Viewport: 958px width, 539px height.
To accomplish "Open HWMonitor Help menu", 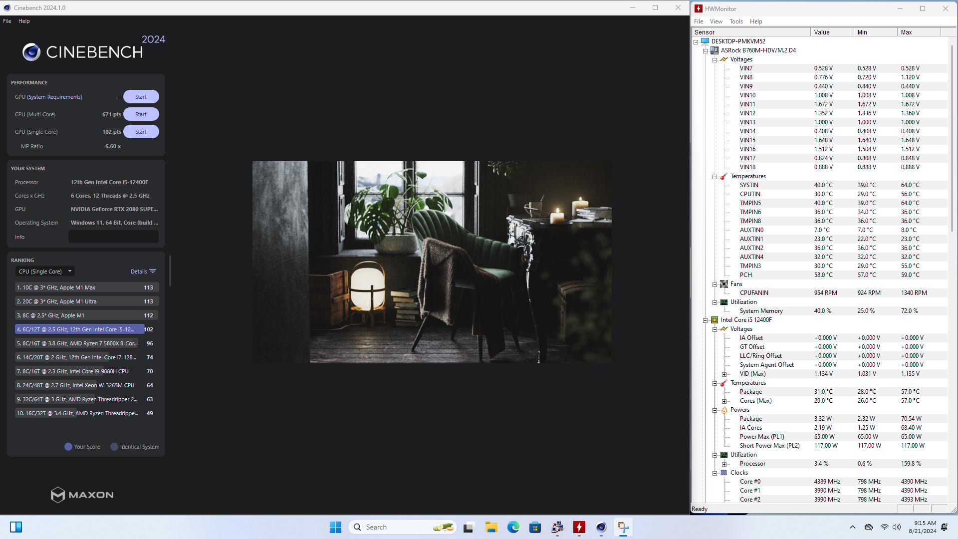I will click(x=756, y=21).
